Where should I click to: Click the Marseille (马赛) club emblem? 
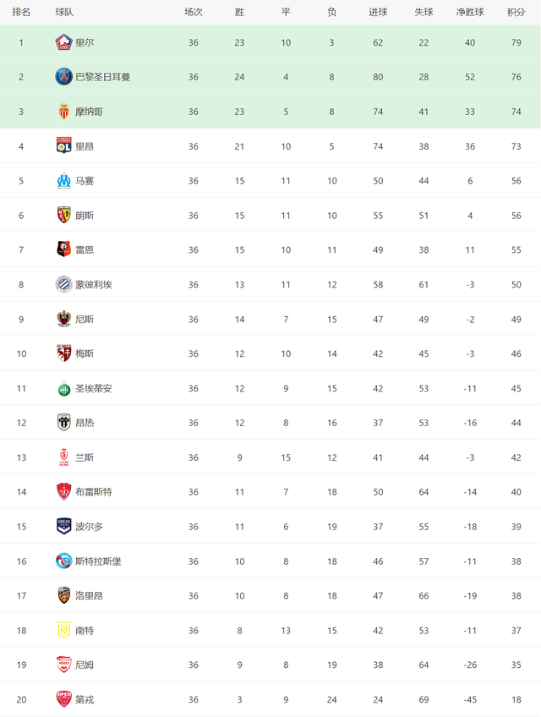[x=63, y=181]
